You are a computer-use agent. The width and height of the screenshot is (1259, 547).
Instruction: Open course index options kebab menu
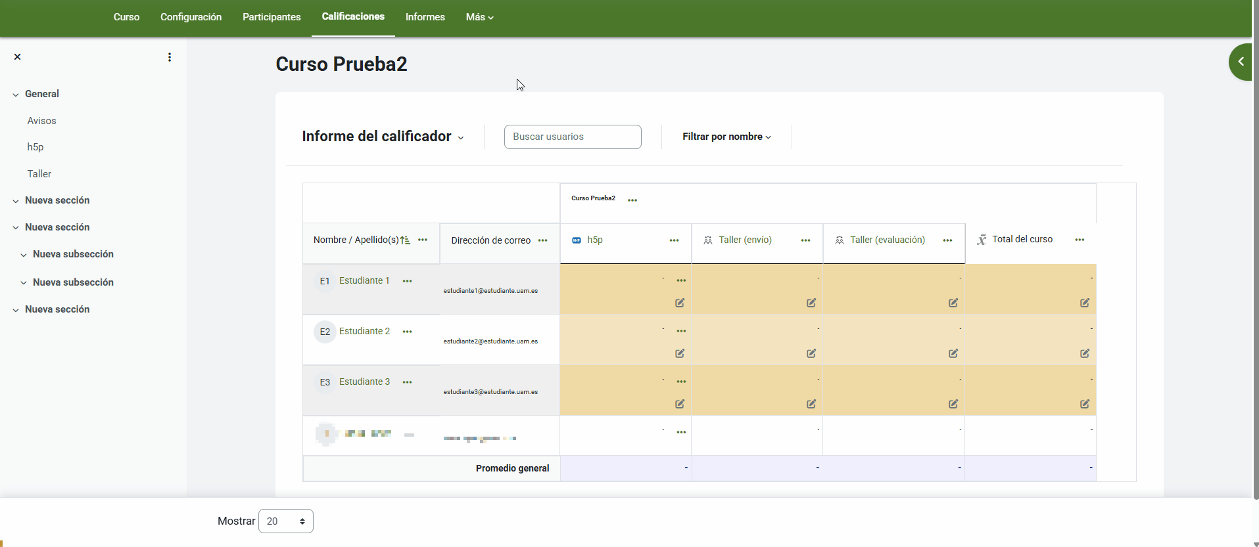coord(170,57)
